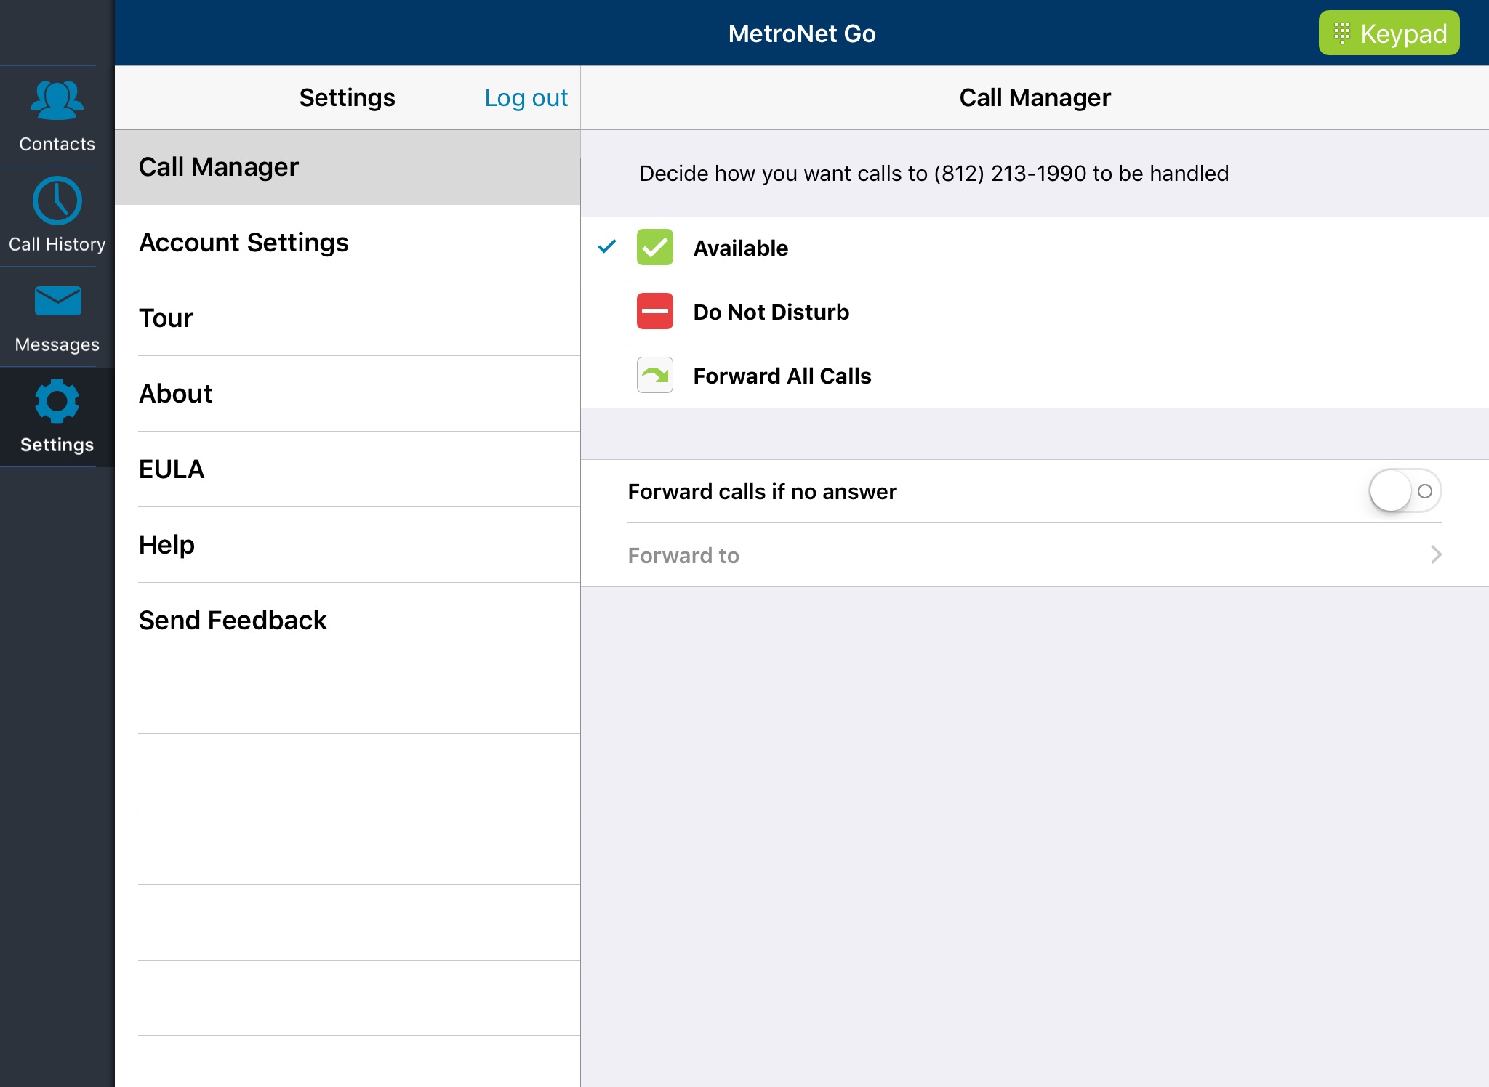
Task: Toggle Forward calls if no answer switch
Action: point(1405,491)
